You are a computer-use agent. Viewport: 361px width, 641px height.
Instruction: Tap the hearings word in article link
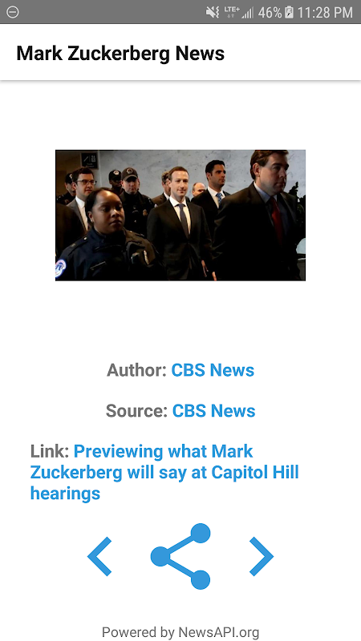coord(65,494)
